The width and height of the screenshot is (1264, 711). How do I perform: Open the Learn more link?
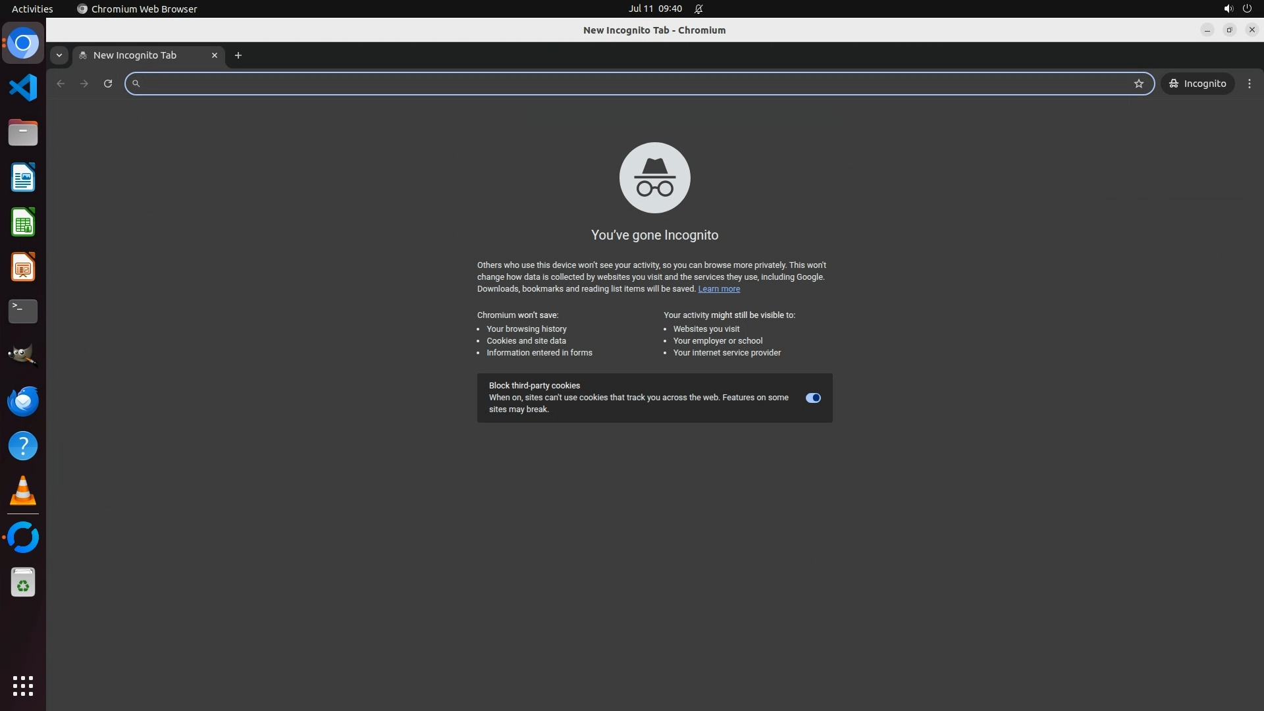pyautogui.click(x=719, y=289)
